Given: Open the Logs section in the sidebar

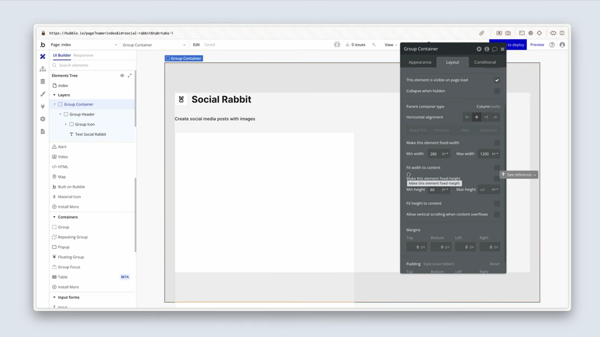Looking at the screenshot, I should point(43,131).
